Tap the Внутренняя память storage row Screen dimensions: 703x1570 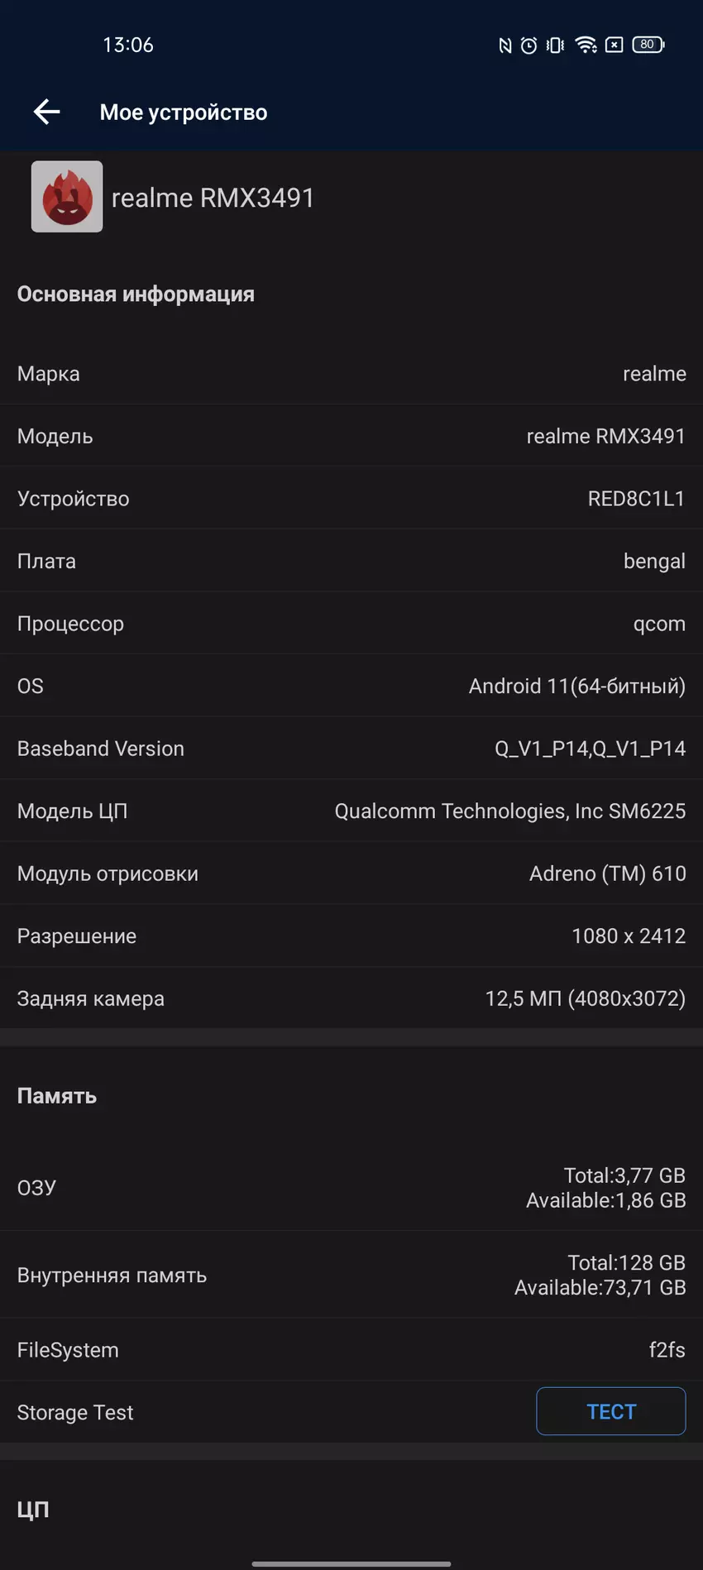click(351, 1275)
